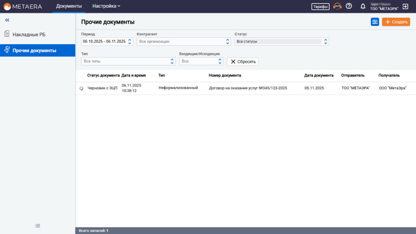The width and height of the screenshot is (416, 234).
Task: Open the Статус dropdown
Action: coord(282,41)
